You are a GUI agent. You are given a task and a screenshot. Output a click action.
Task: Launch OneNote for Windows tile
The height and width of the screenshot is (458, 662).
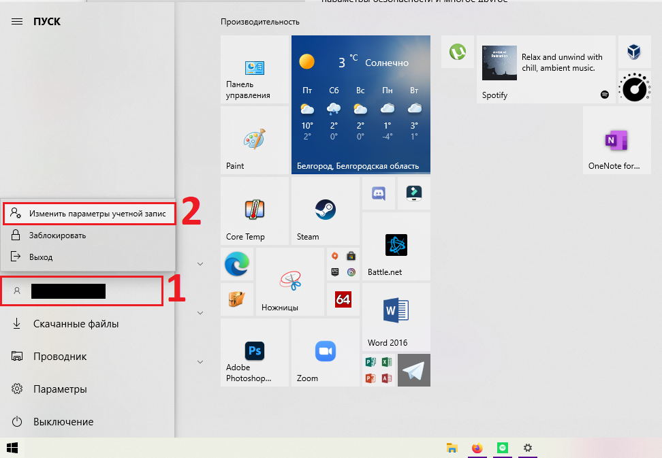[x=617, y=140]
